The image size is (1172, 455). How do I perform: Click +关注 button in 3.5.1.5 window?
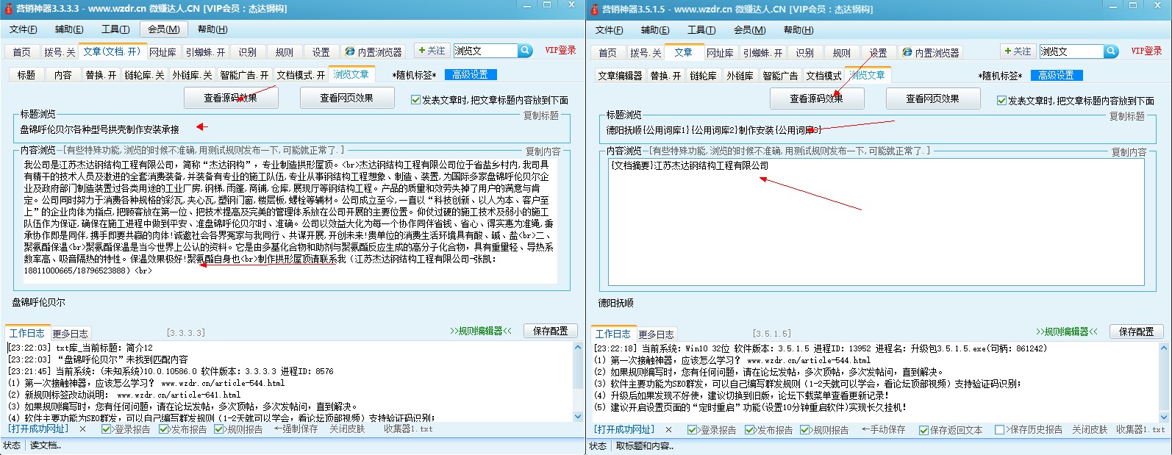point(1018,51)
